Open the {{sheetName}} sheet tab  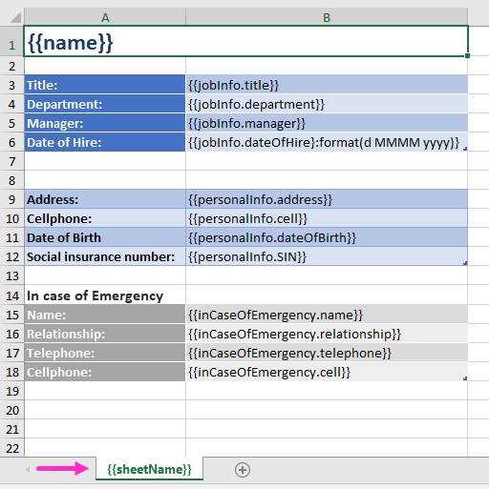(x=149, y=469)
